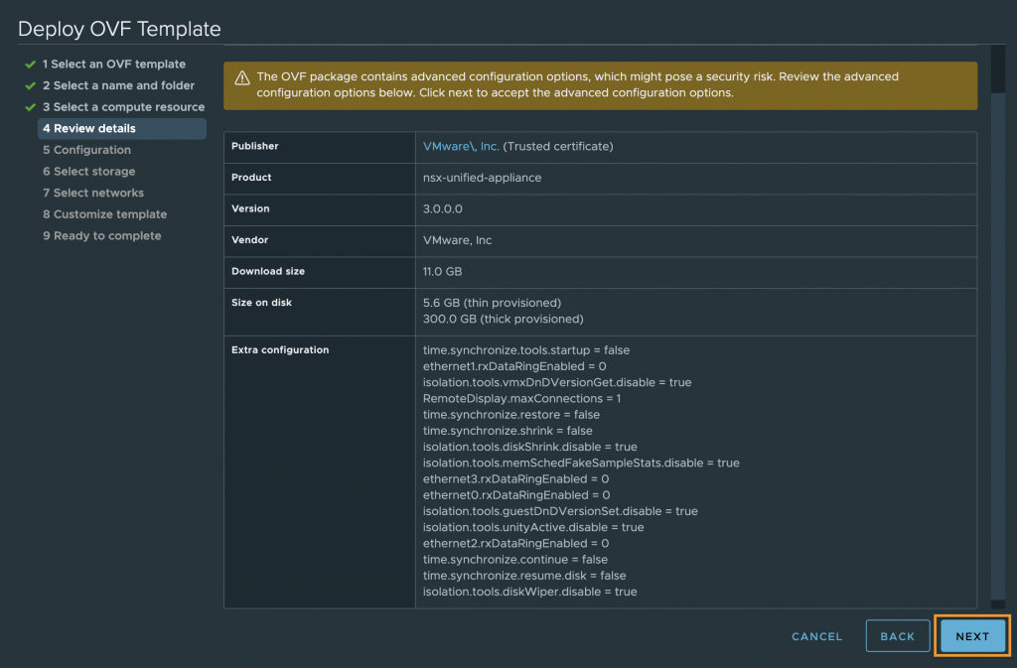Click the time.synchronize.tools.startup = false line

[x=526, y=349]
